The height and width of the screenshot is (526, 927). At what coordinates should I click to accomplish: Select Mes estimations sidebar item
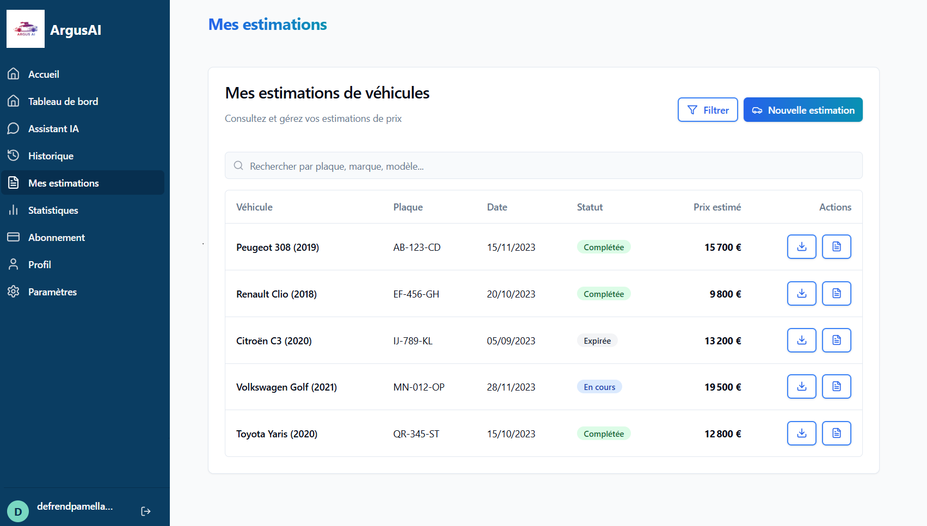pos(83,183)
